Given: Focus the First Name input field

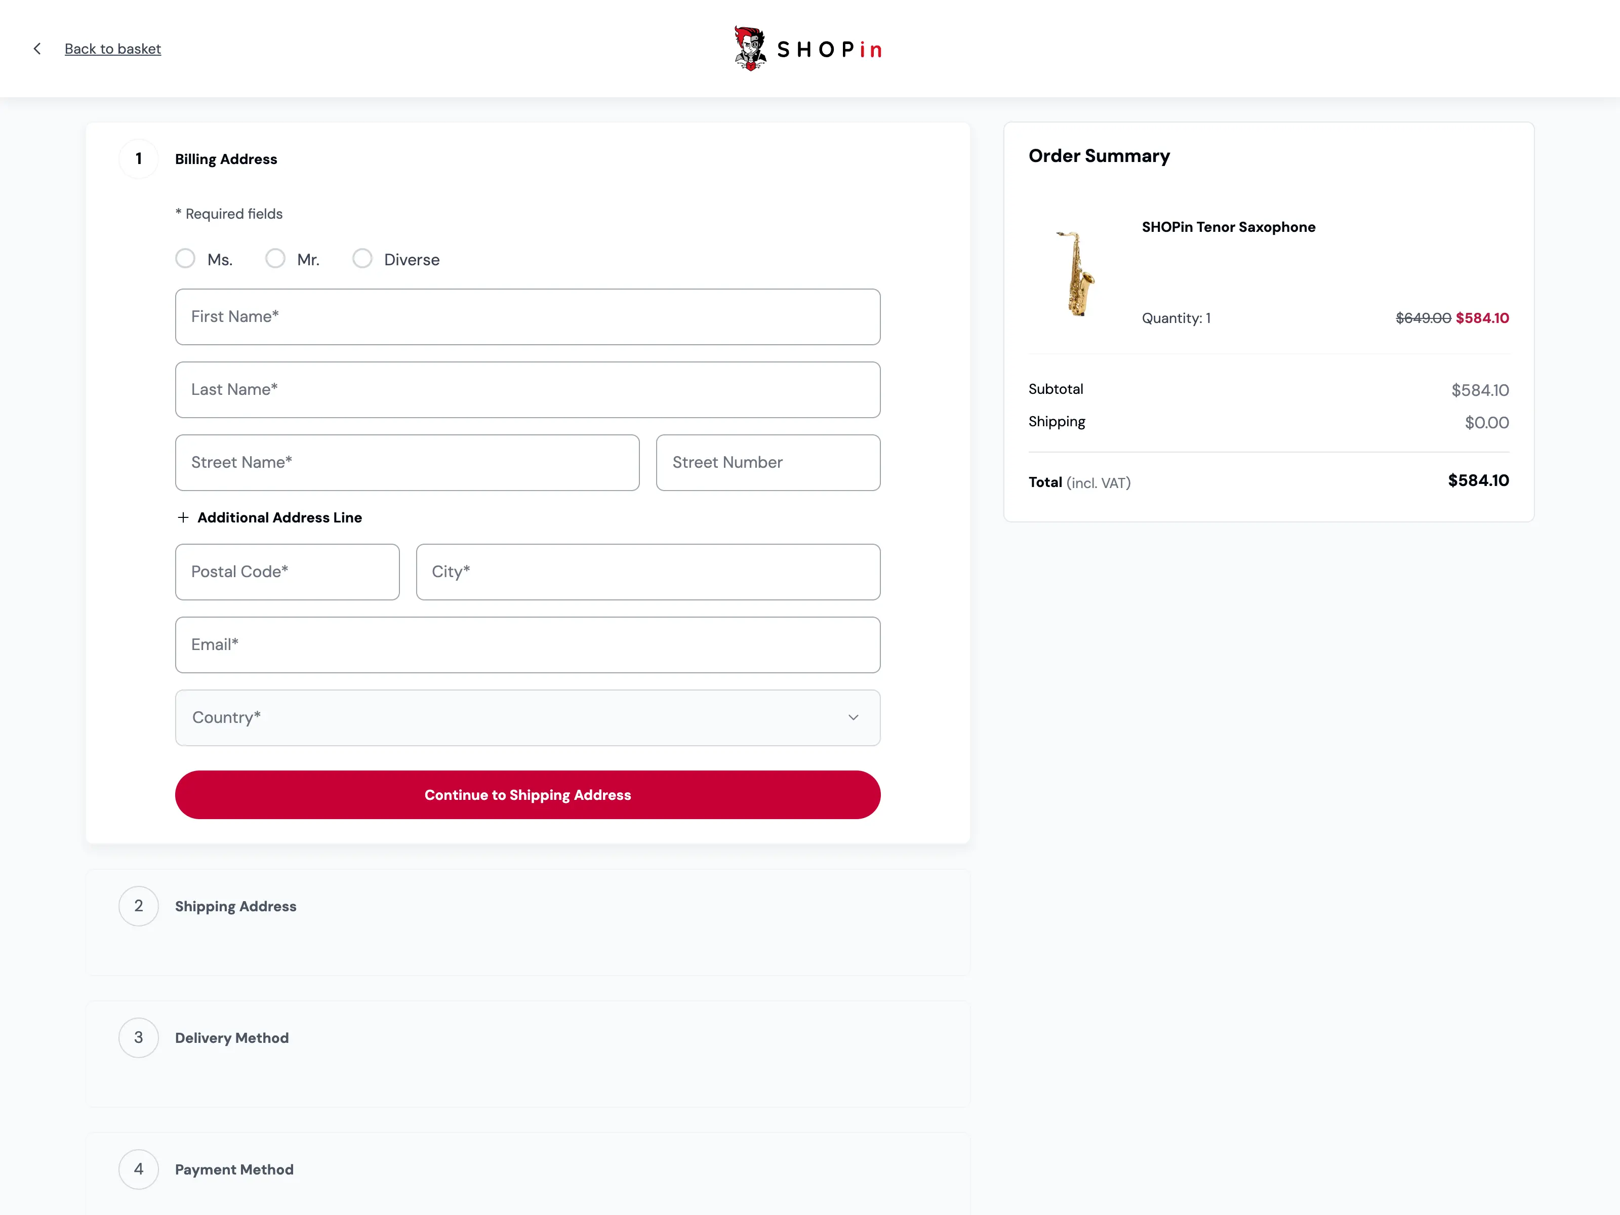Looking at the screenshot, I should point(528,317).
